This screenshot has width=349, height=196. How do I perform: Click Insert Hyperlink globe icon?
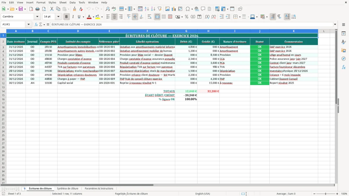(x=197, y=9)
